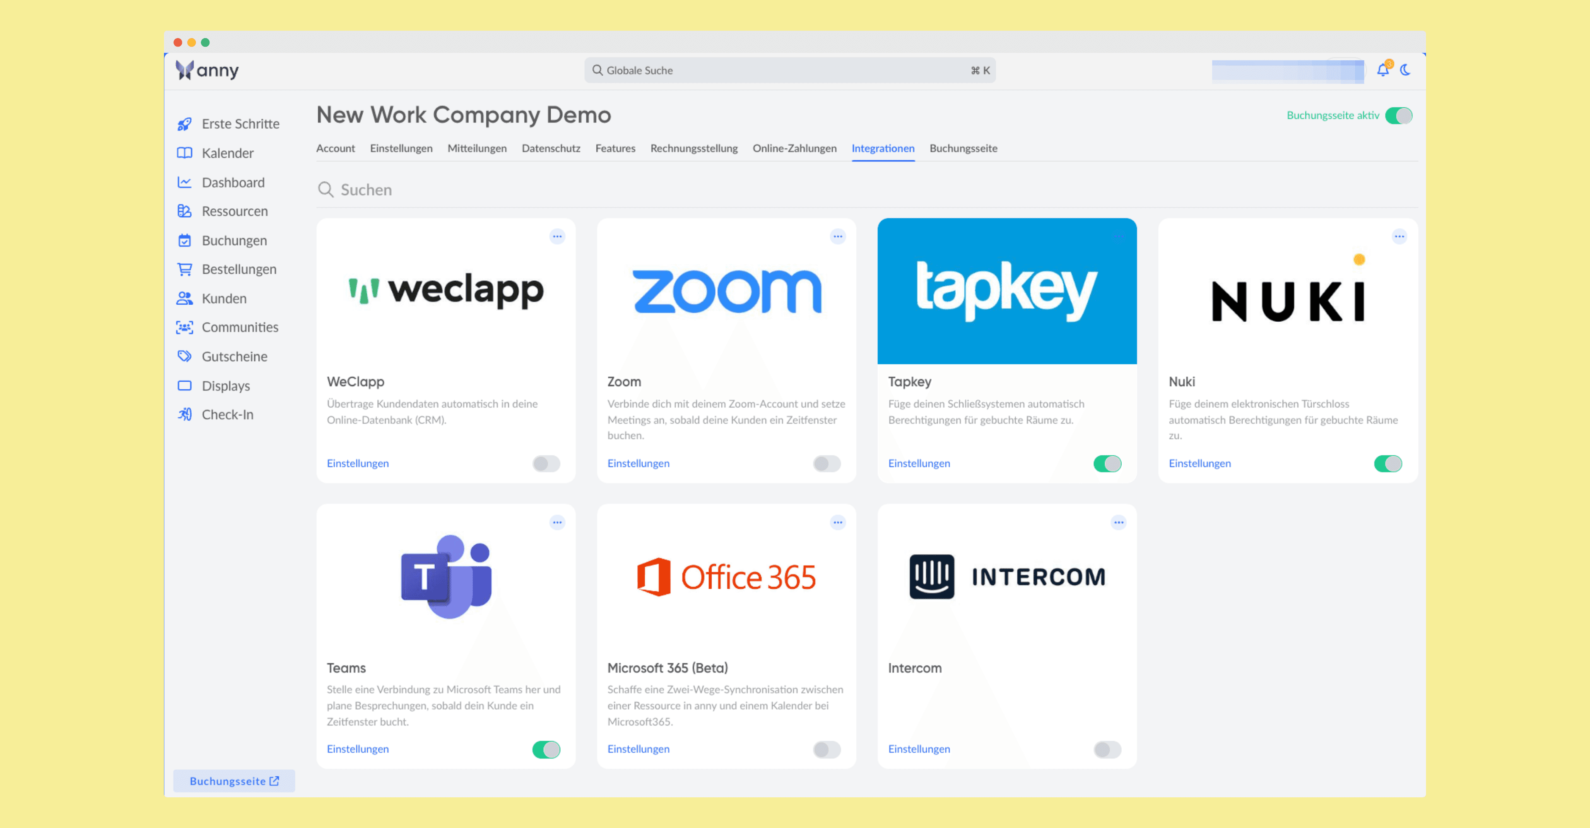Disable the Nuki integration toggle
The width and height of the screenshot is (1590, 828).
coord(1388,463)
